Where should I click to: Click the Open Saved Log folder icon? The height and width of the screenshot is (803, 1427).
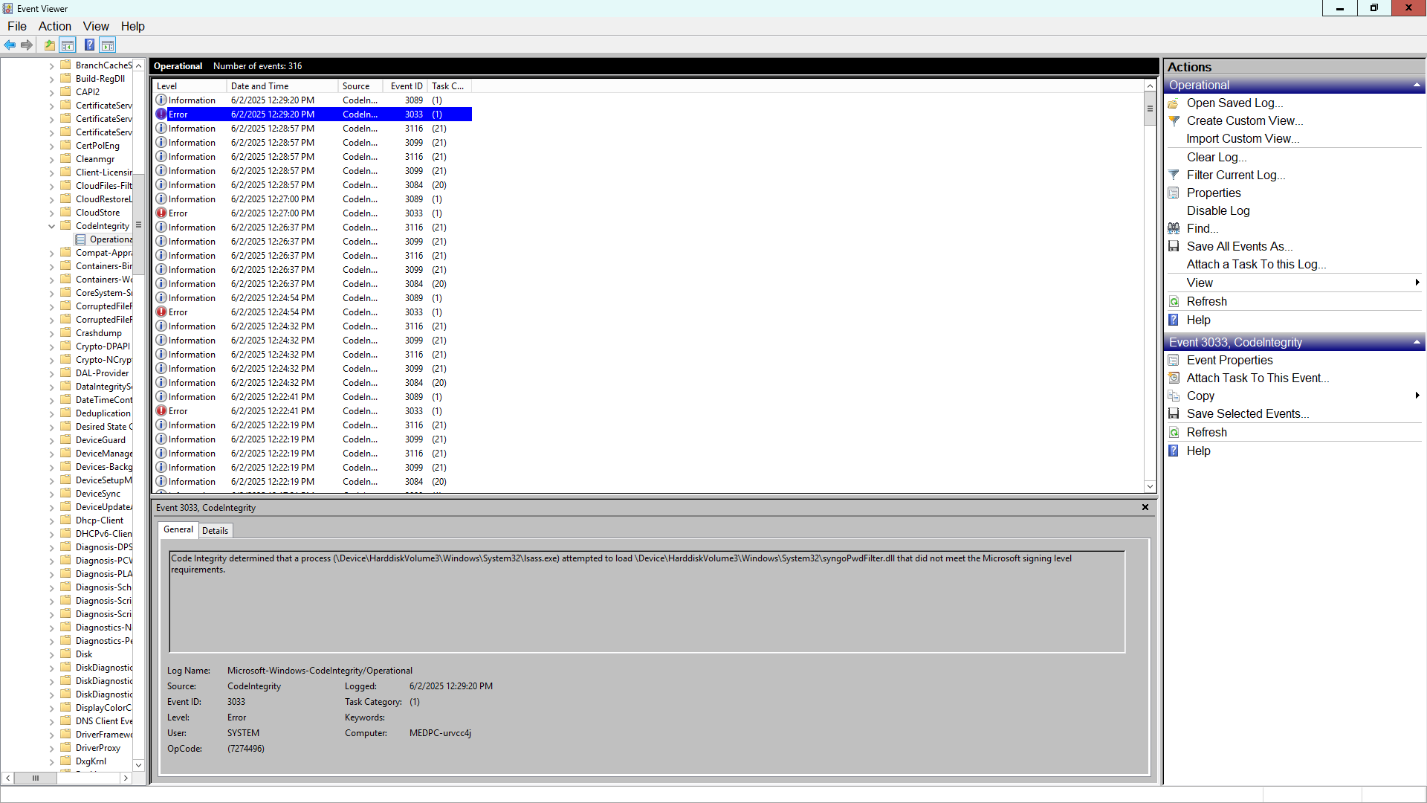click(x=1174, y=103)
